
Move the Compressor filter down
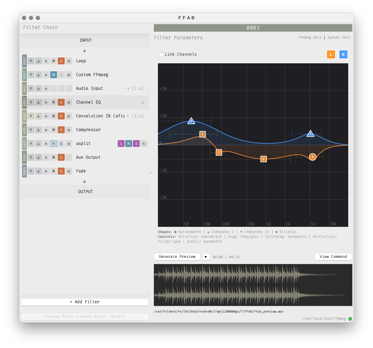pos(39,130)
